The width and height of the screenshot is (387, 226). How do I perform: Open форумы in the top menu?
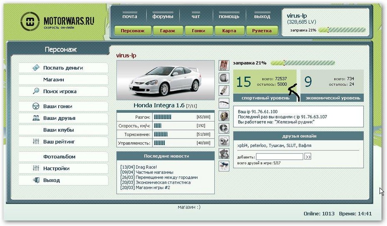click(163, 16)
